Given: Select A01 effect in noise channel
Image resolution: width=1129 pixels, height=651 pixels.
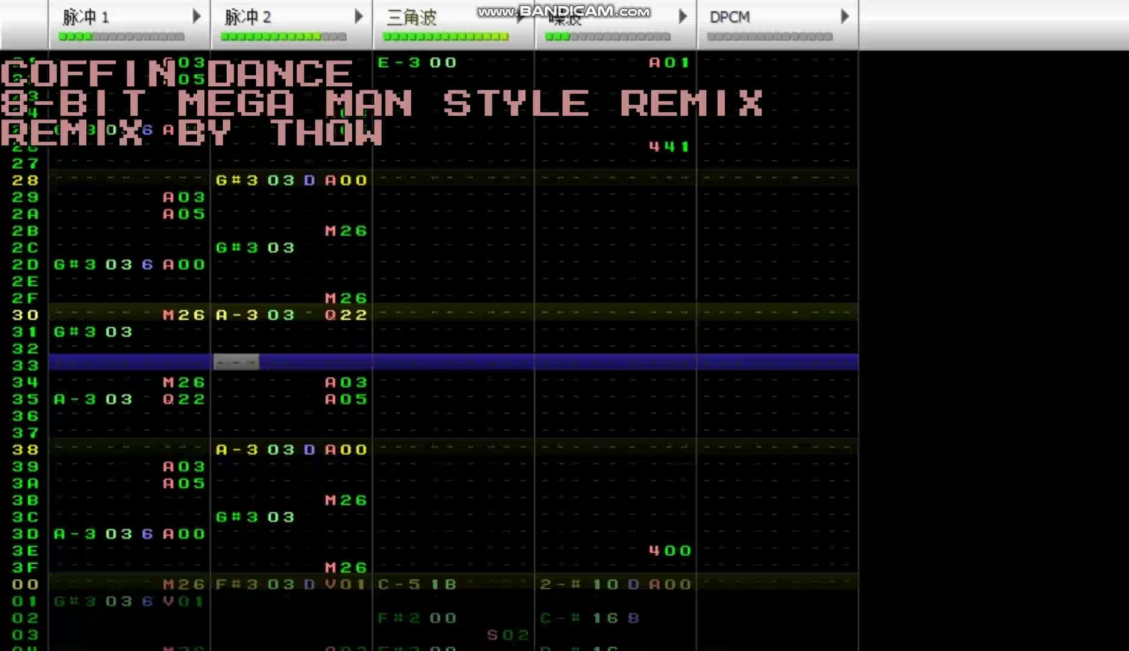Looking at the screenshot, I should (x=670, y=63).
